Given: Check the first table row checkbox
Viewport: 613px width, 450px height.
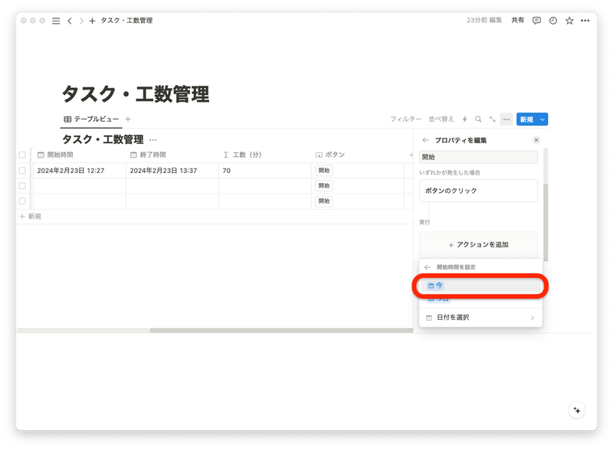Looking at the screenshot, I should pos(22,170).
